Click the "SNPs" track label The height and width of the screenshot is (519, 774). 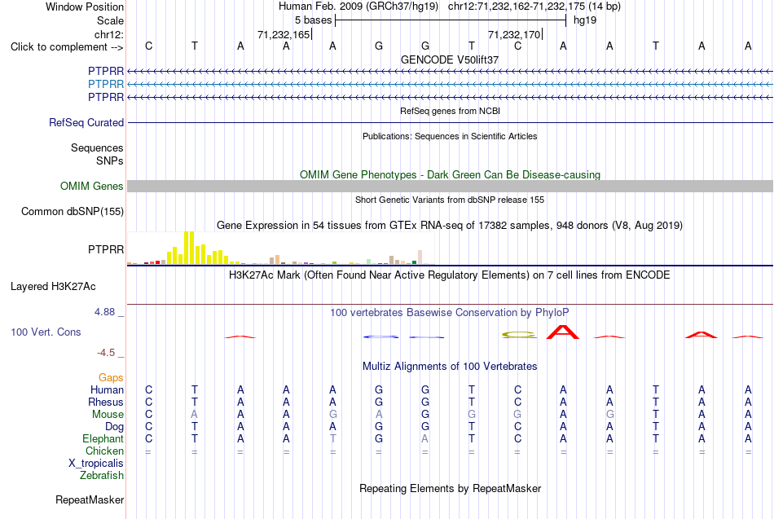[110, 161]
